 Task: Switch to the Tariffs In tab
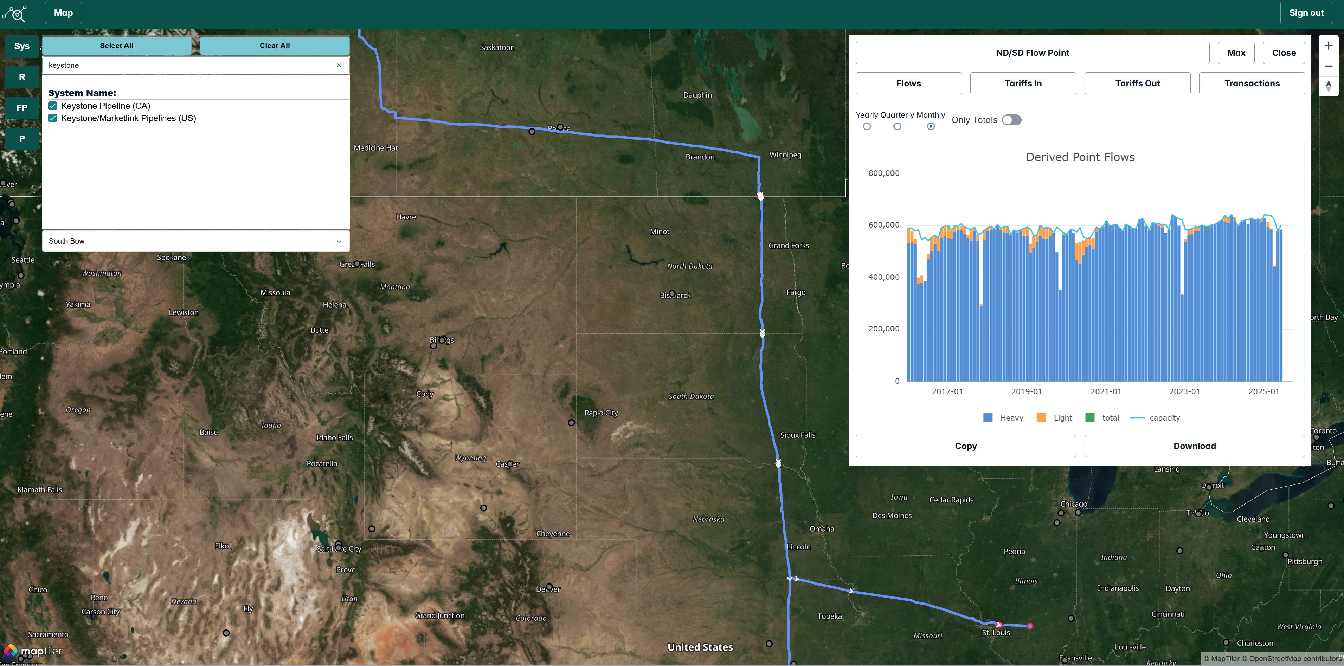(1023, 83)
